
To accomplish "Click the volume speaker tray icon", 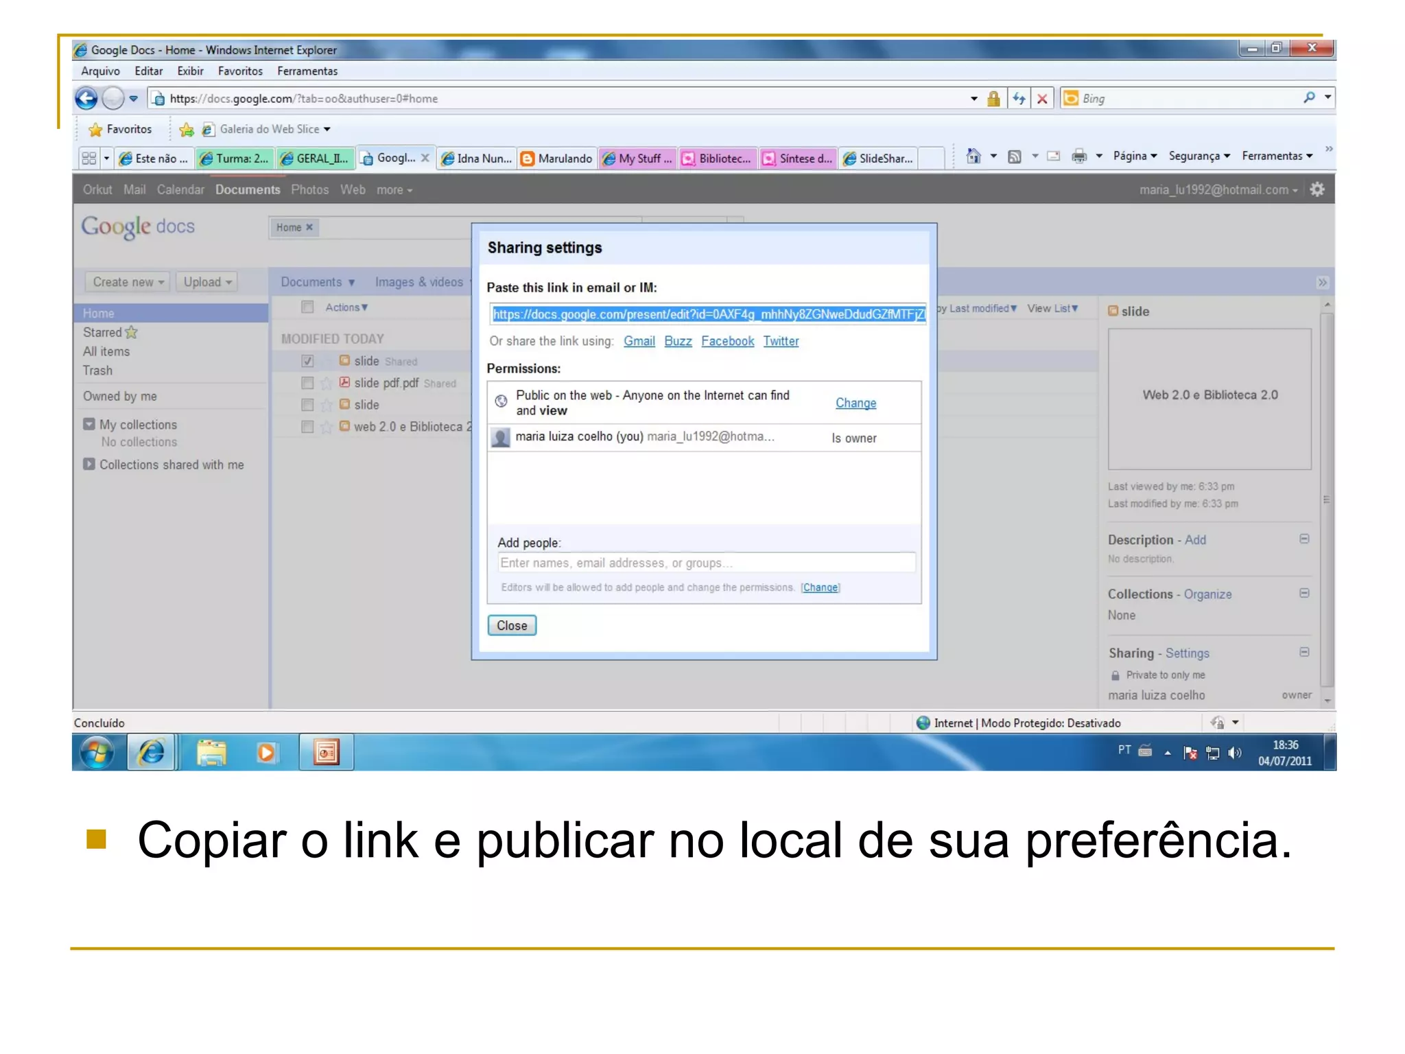I will (x=1235, y=753).
